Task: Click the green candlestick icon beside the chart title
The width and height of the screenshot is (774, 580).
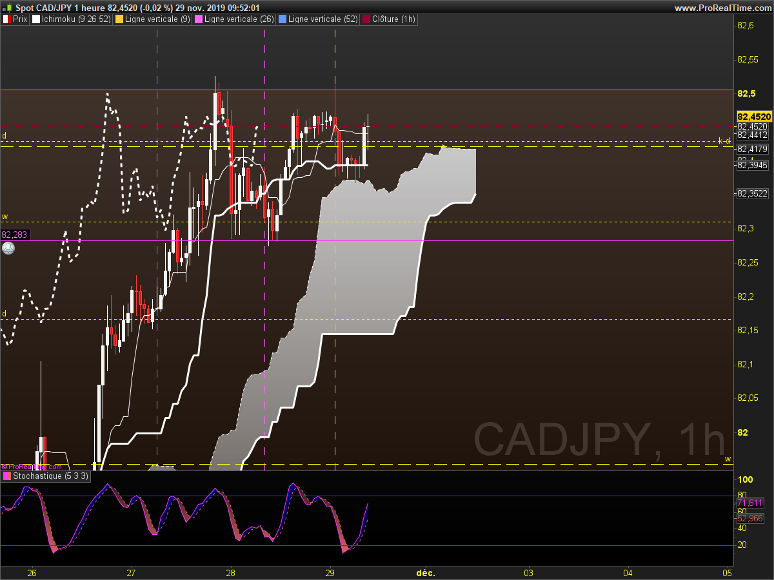Action: pyautogui.click(x=8, y=8)
